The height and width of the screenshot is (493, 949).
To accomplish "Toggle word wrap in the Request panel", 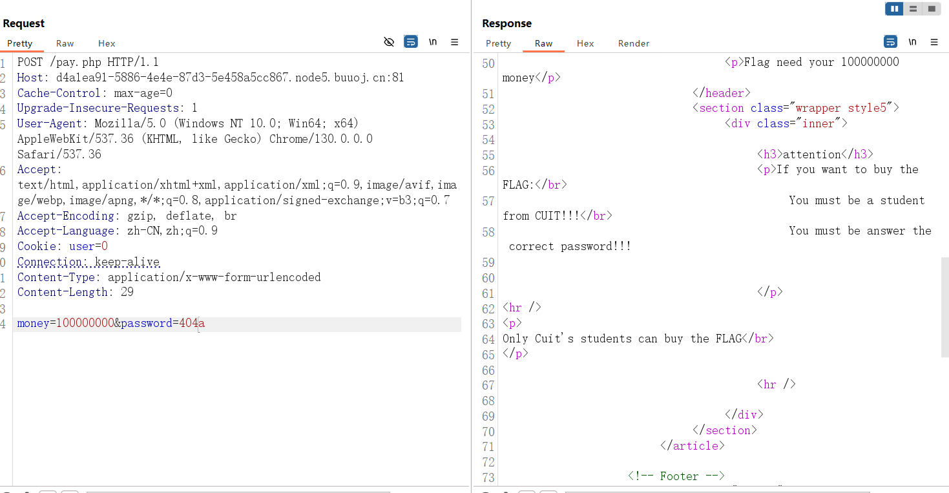I will [411, 42].
